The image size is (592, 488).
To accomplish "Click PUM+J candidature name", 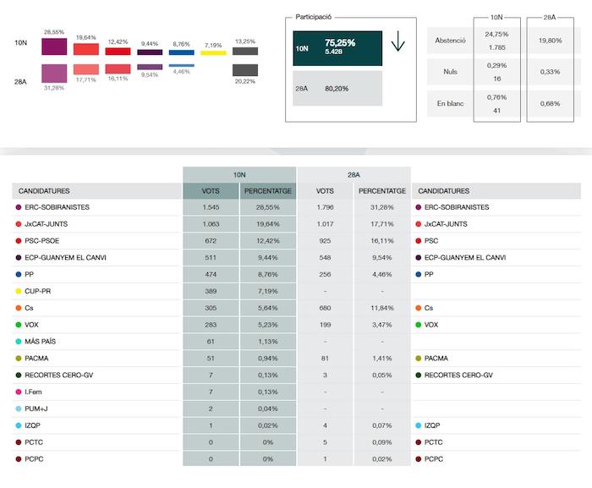I will (36, 408).
